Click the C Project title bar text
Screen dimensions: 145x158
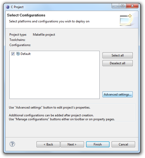point(17,7)
